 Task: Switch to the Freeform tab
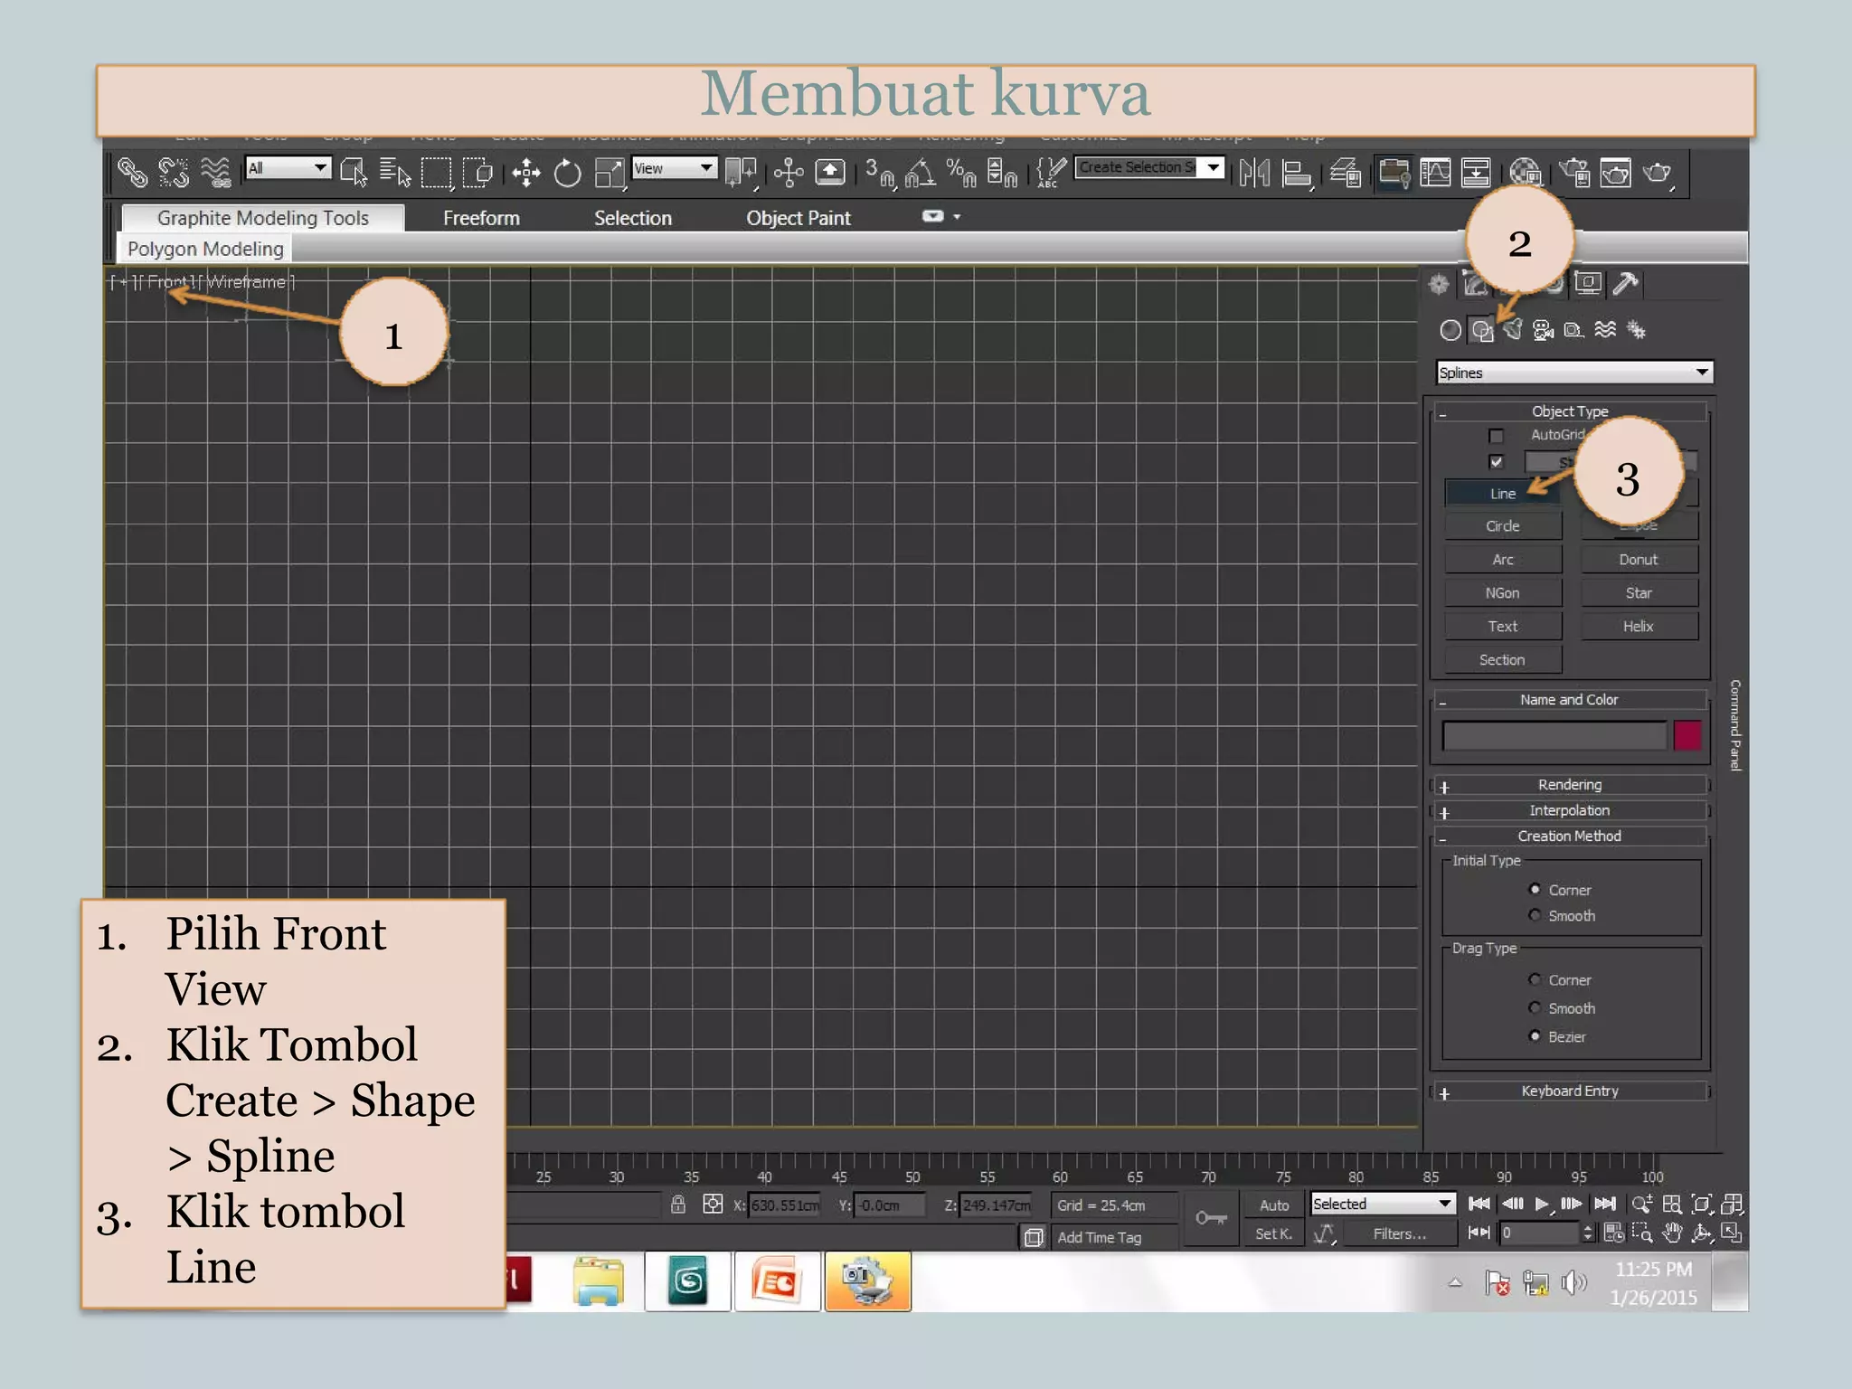tap(481, 218)
